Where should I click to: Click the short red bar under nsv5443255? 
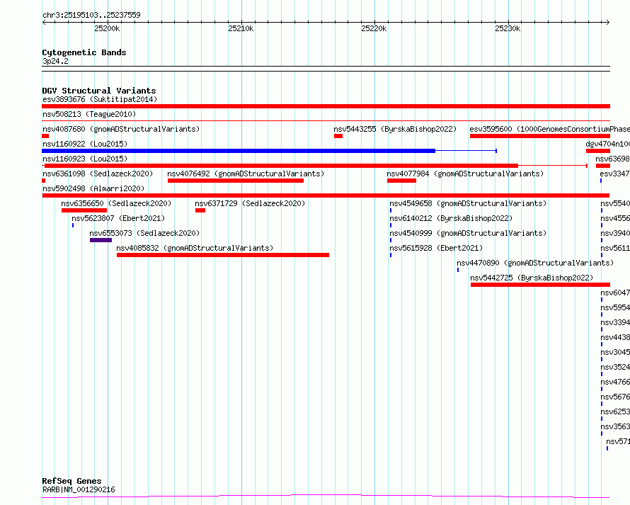coord(338,136)
